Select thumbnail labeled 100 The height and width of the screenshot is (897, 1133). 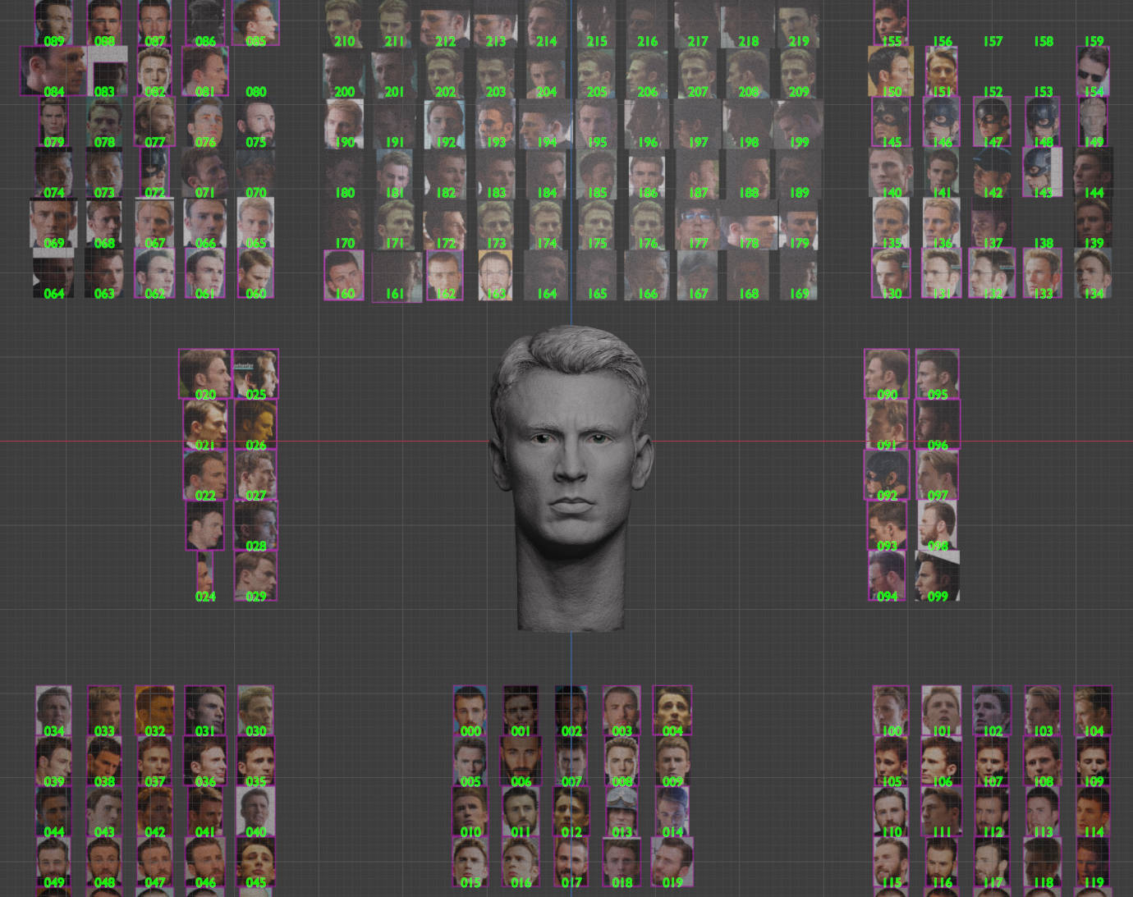click(x=891, y=710)
